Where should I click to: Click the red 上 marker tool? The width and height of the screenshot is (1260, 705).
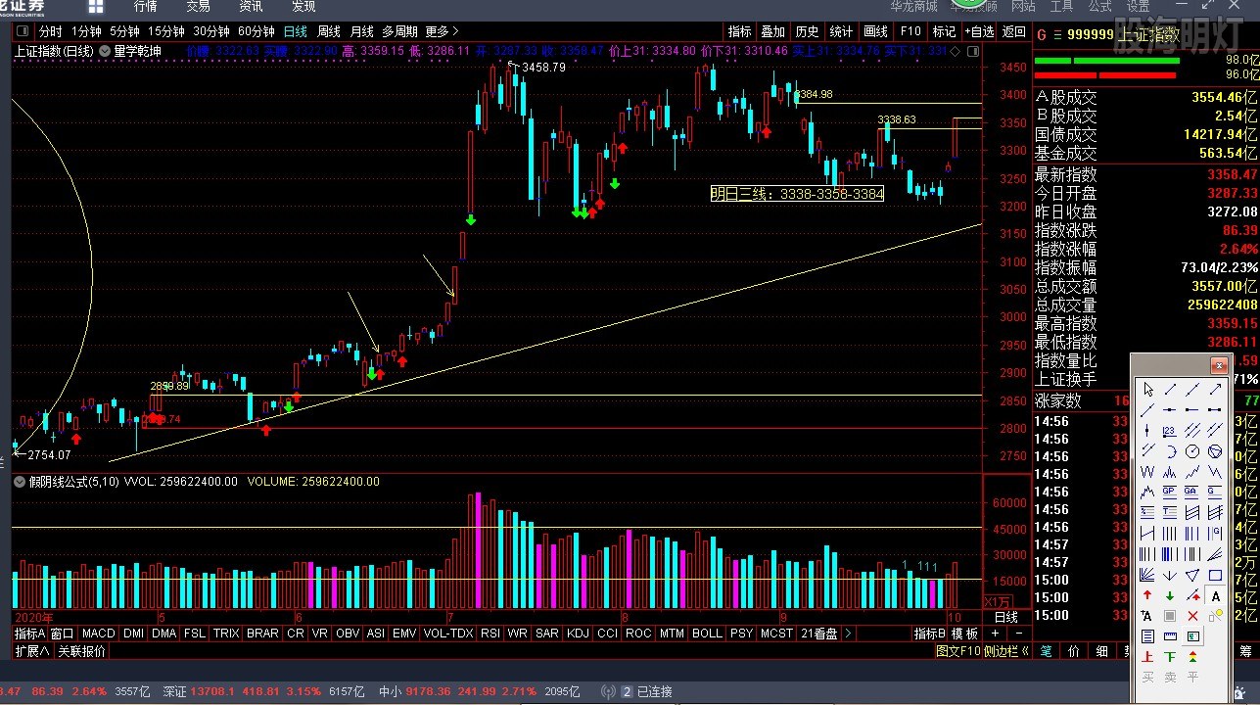click(x=1148, y=657)
